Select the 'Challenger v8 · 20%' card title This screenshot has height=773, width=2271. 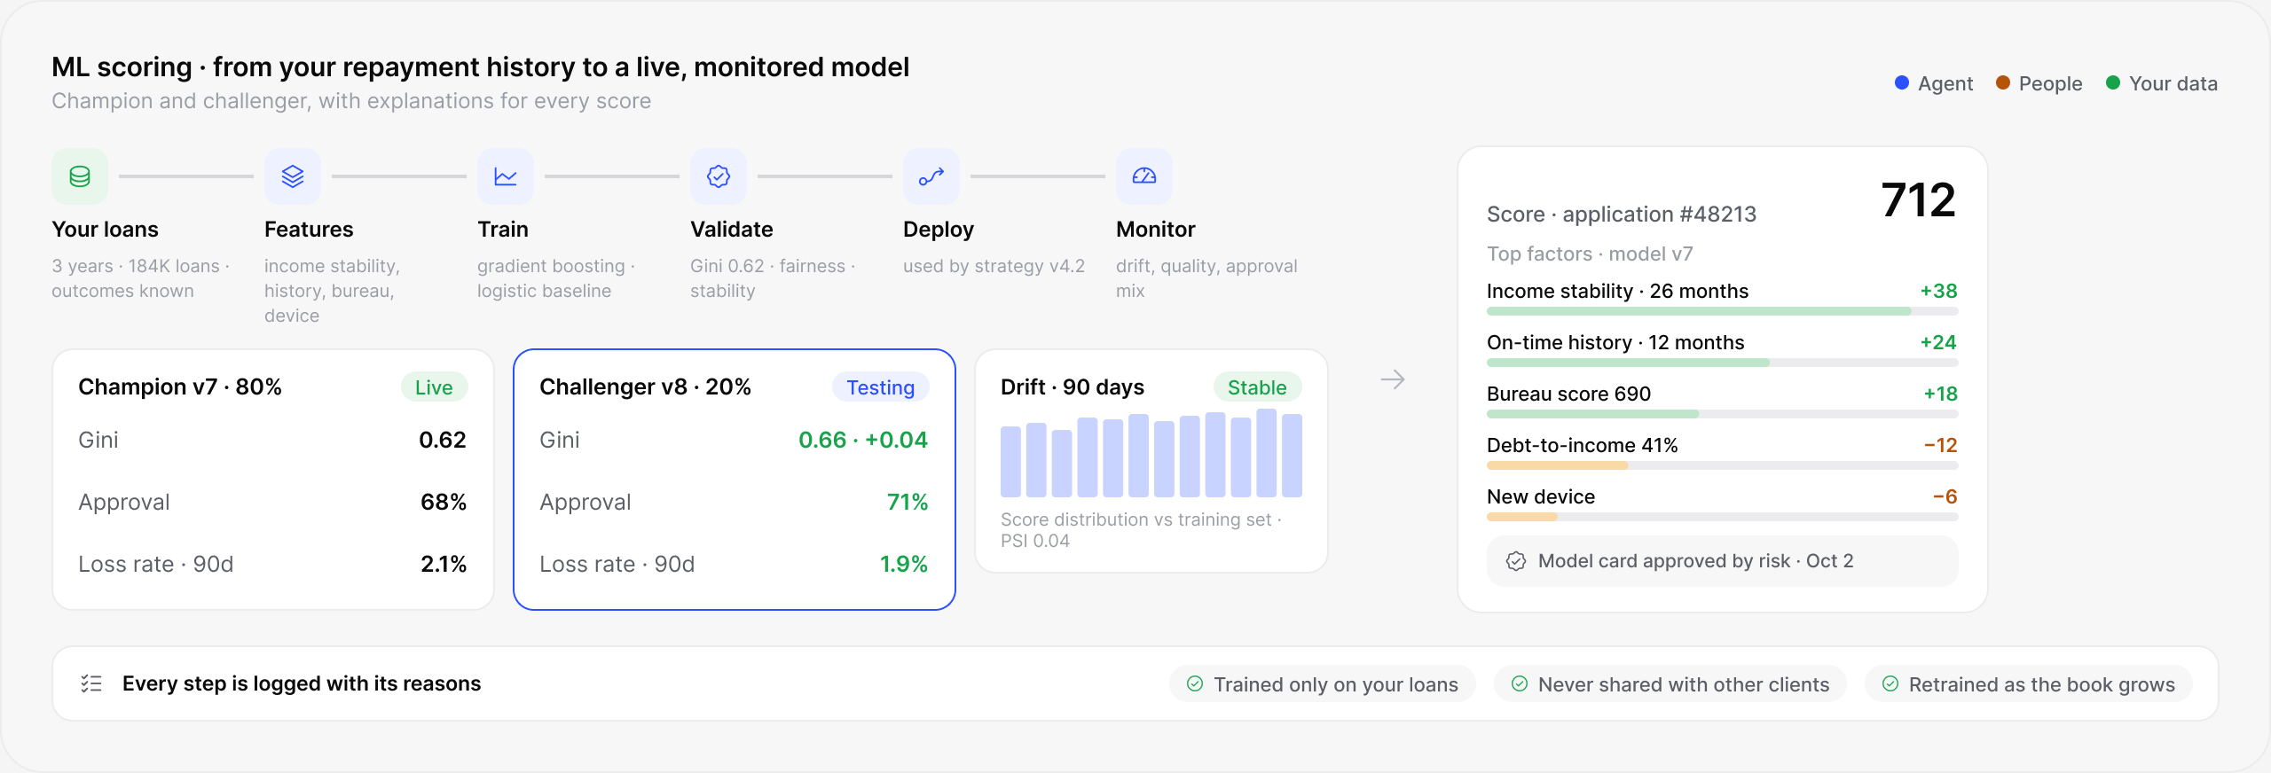[x=645, y=386]
